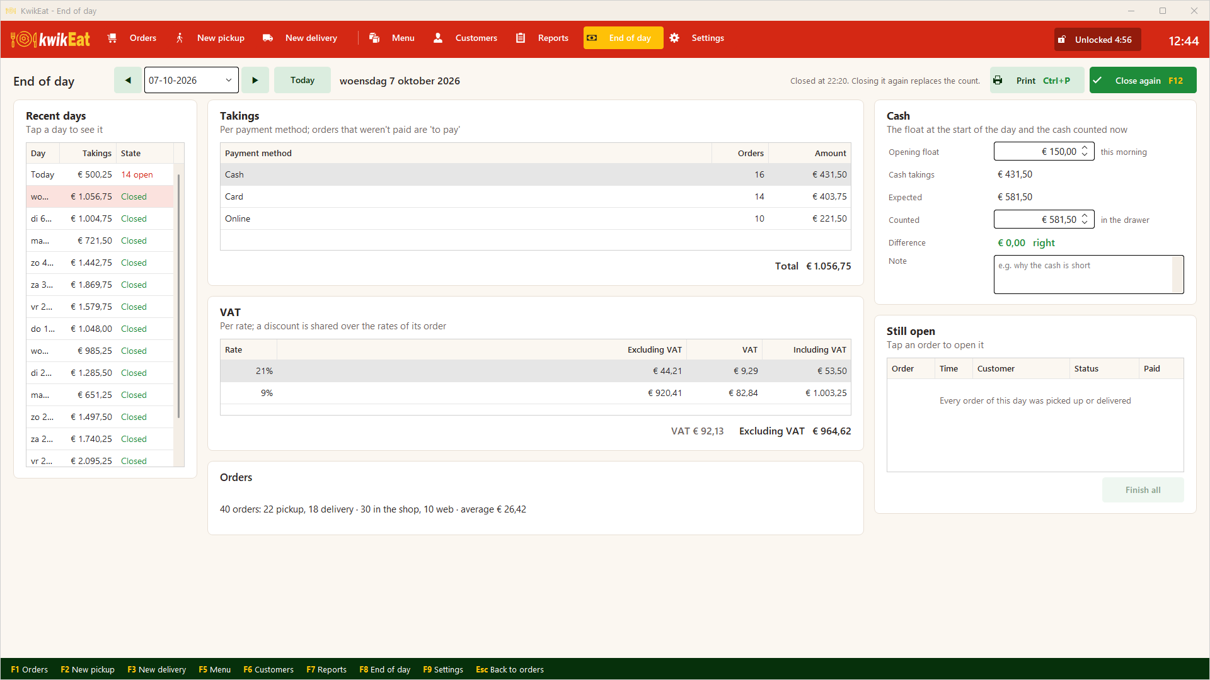The image size is (1210, 680).
Task: Select the Card payment method row
Action: click(536, 196)
